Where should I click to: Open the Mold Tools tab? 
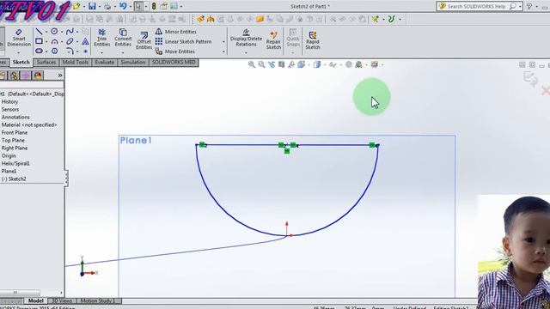pyautogui.click(x=76, y=63)
